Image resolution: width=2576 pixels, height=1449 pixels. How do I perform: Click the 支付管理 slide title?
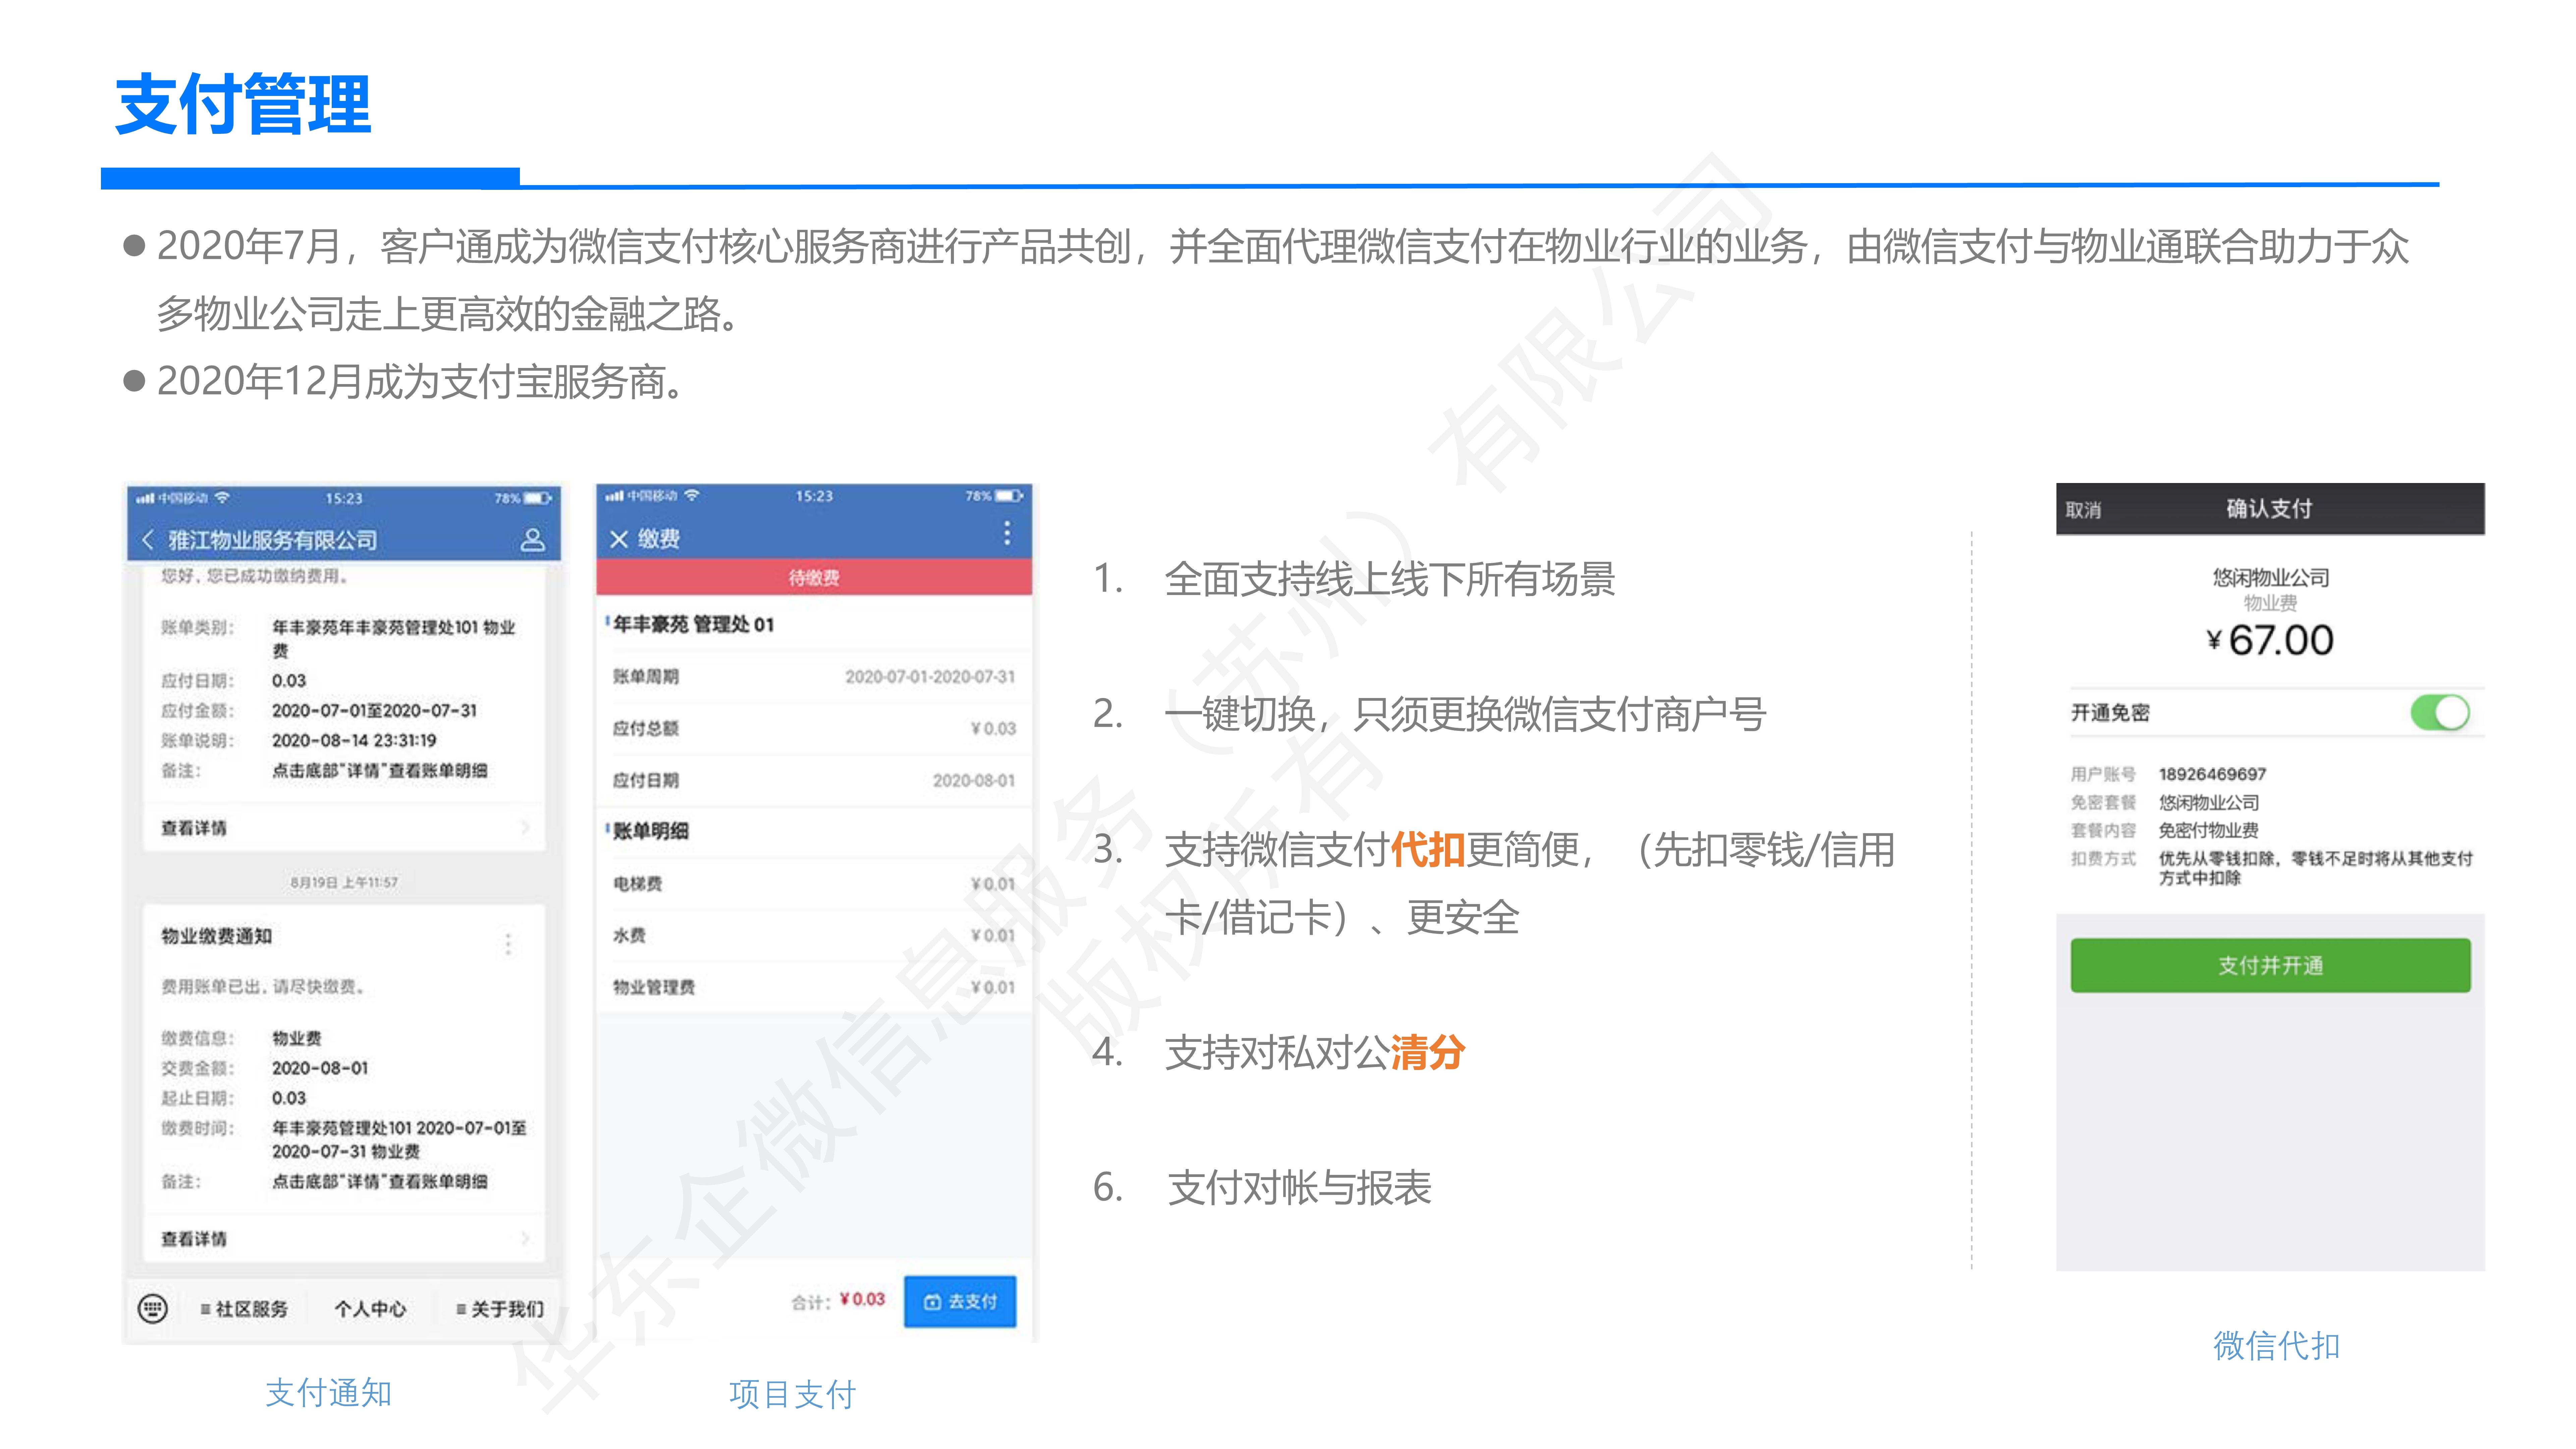[243, 104]
